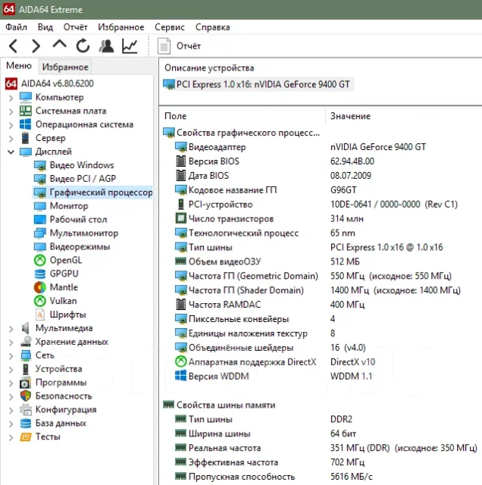Open the graph chart toolbar icon
482x485 pixels.
tap(130, 45)
